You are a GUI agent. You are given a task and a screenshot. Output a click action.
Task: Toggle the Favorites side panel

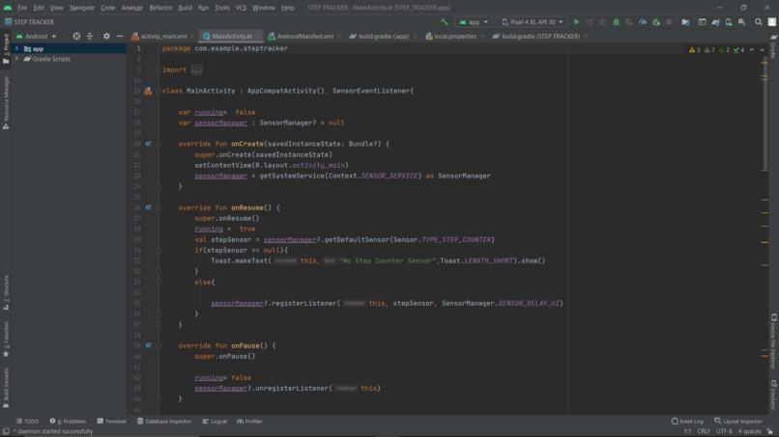coord(6,339)
